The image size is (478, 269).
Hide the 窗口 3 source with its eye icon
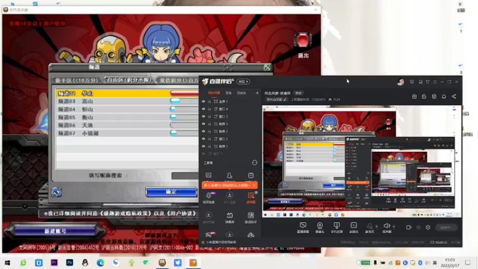click(x=204, y=116)
